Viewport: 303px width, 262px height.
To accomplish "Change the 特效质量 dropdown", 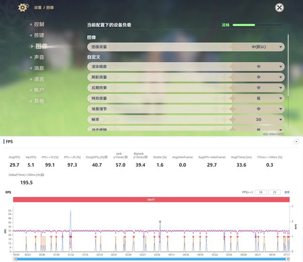I will (186, 98).
